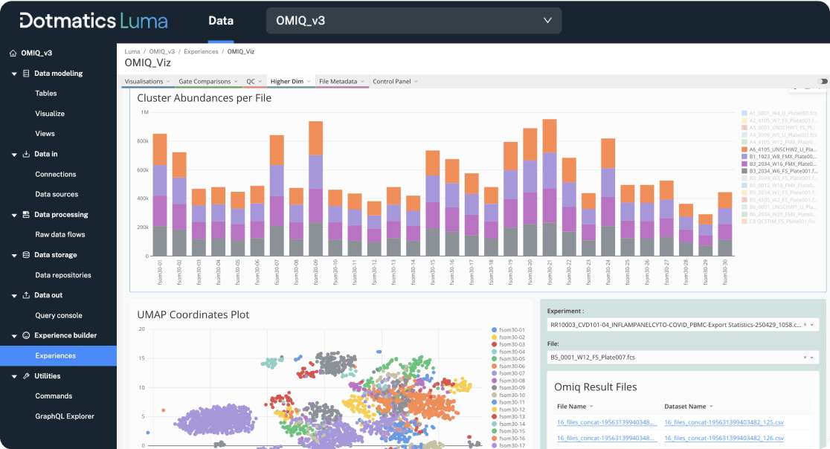
Task: Click the Data processing icon in sidebar
Action: pos(27,215)
